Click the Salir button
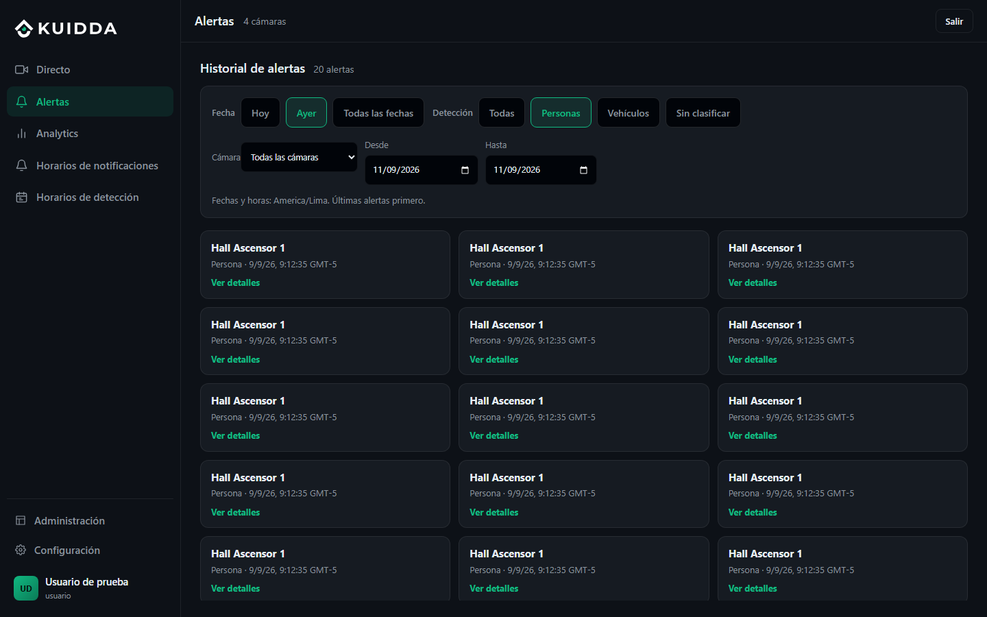Viewport: 987px width, 617px height. coord(954,21)
